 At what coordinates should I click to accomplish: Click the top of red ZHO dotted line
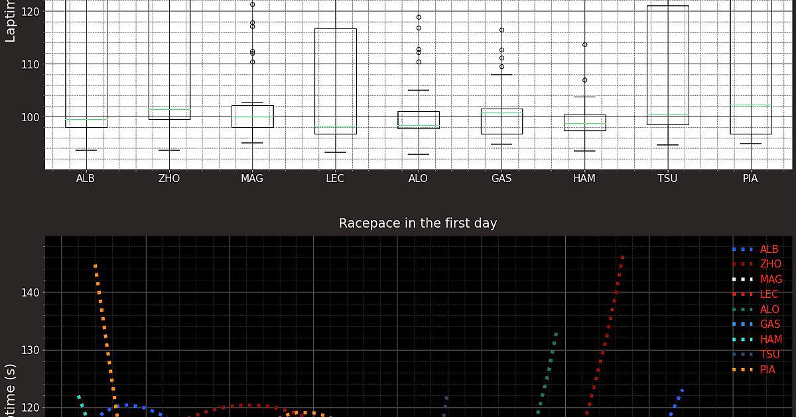click(x=622, y=257)
